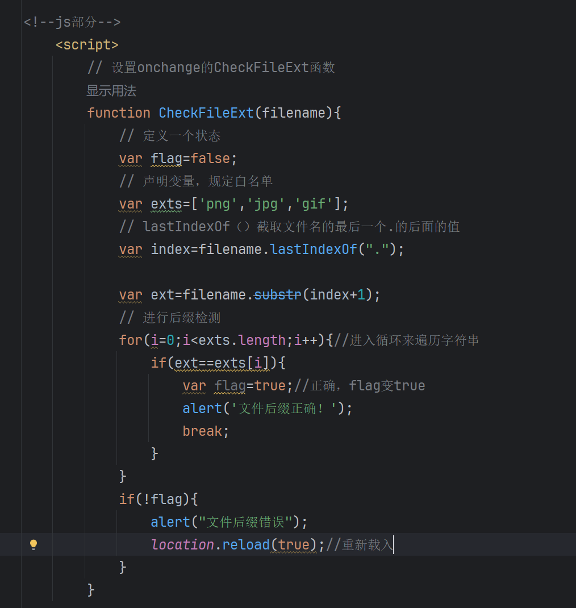This screenshot has height=608, width=576.
Task: Click the yellow lightbulb quick-fix icon
Action: coord(34,545)
